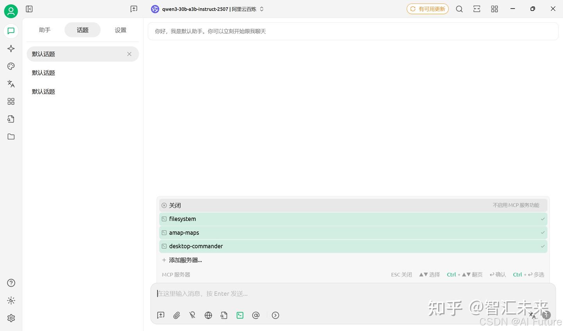The width and height of the screenshot is (563, 331).
Task: Click the 有可用更新 update button
Action: point(428,9)
